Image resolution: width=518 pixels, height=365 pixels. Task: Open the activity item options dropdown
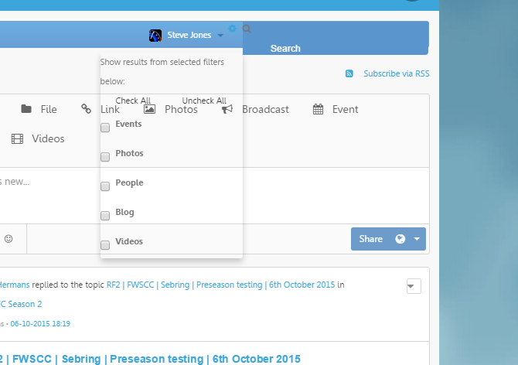(414, 286)
